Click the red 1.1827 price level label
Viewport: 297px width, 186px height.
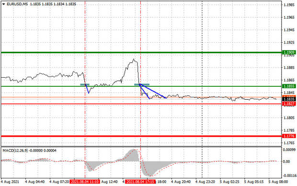(x=289, y=104)
